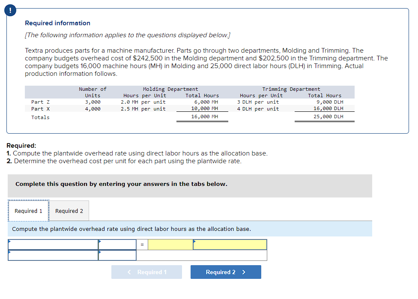Click the Trimming Department column header
The width and height of the screenshot is (418, 299).
click(x=291, y=89)
